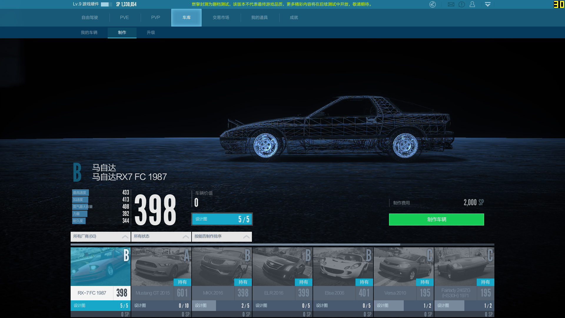The width and height of the screenshot is (565, 318).
Task: Click the 马自达RX7 FC 1987 title
Action: coord(129,177)
